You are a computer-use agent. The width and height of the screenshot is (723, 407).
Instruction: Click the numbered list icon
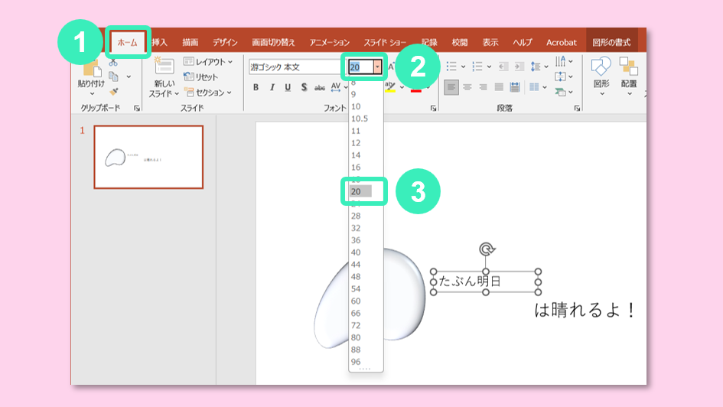click(477, 67)
